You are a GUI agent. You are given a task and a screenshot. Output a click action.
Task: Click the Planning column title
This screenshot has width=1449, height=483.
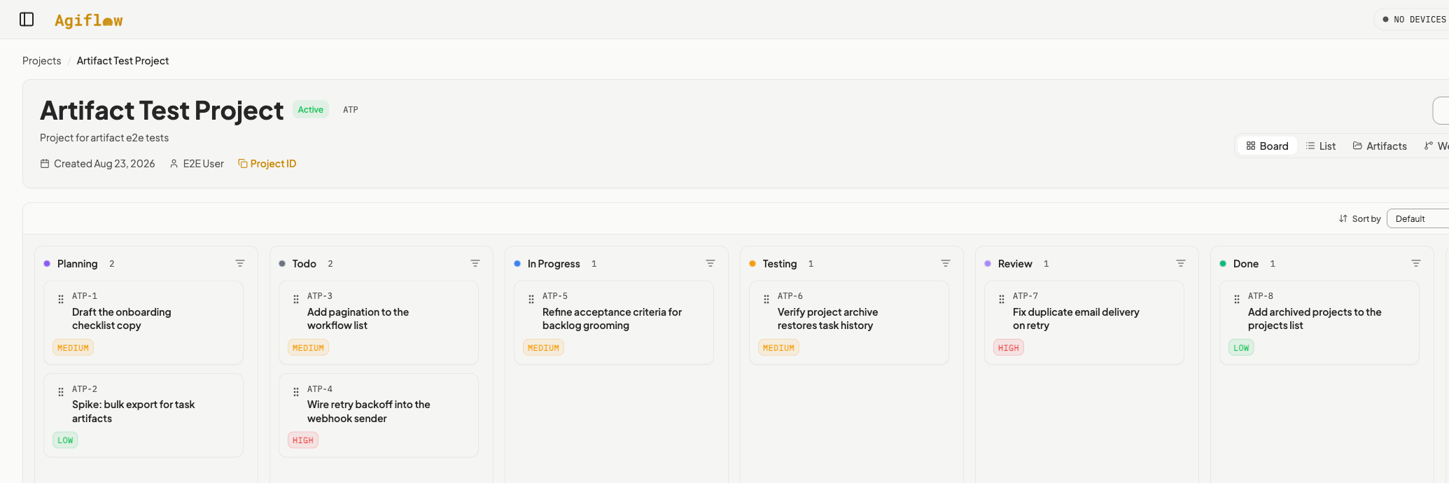tap(77, 264)
